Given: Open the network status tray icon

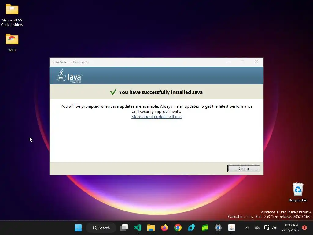Looking at the screenshot, I should (267, 228).
